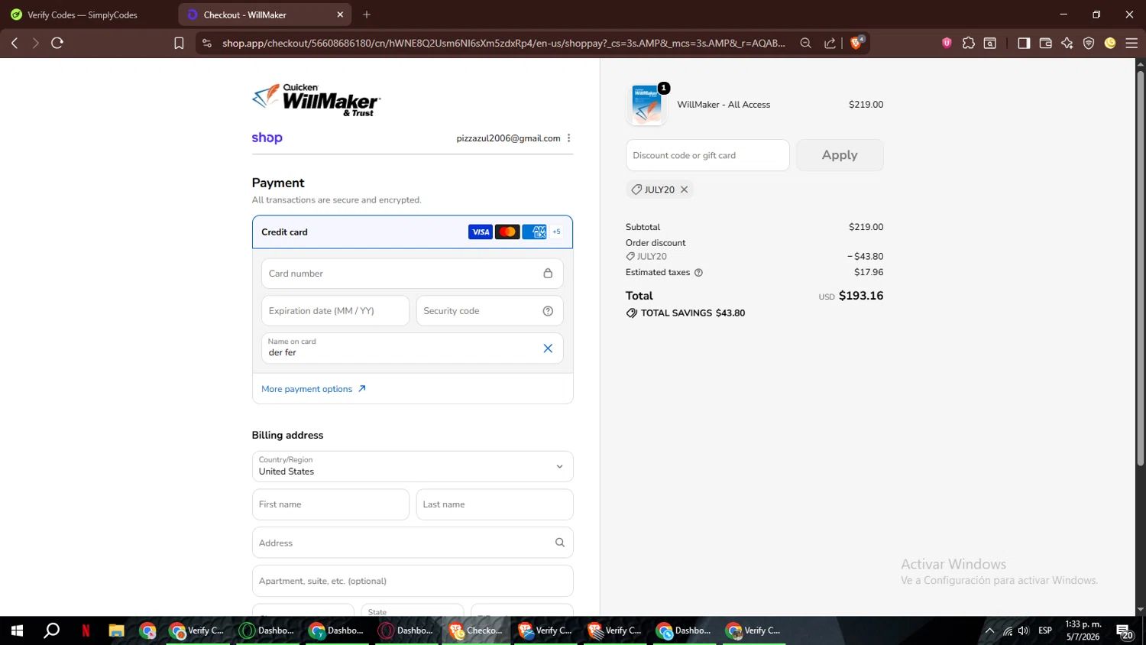This screenshot has height=645, width=1146.
Task: Click the address bar URL
Action: pyautogui.click(x=503, y=43)
